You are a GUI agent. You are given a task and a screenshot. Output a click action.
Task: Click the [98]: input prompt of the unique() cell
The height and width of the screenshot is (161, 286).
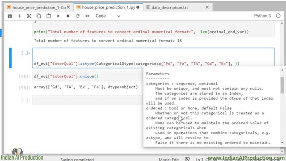point(24,76)
